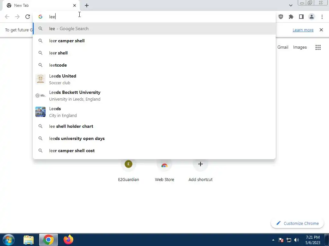Click search icon beside 'leetcode' suggestion
This screenshot has width=329, height=246.
(40, 65)
